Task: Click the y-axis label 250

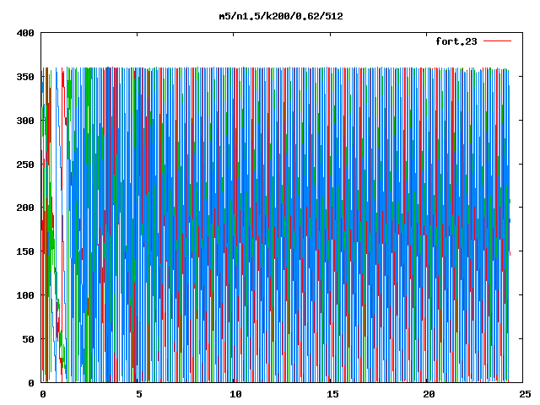Action: pyautogui.click(x=25, y=165)
